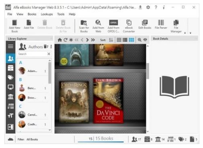
Task: Click the authors sort-delete icon
Action: [46, 47]
